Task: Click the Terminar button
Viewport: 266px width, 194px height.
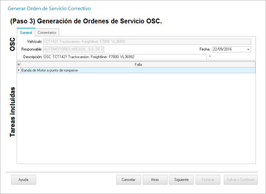Action: 208,180
